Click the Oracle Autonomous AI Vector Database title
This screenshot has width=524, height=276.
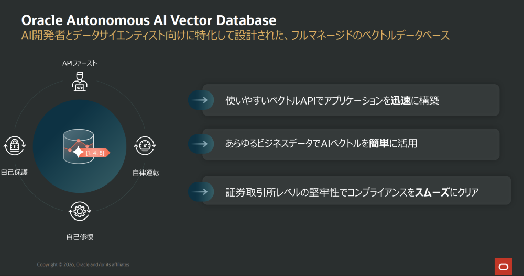point(148,20)
